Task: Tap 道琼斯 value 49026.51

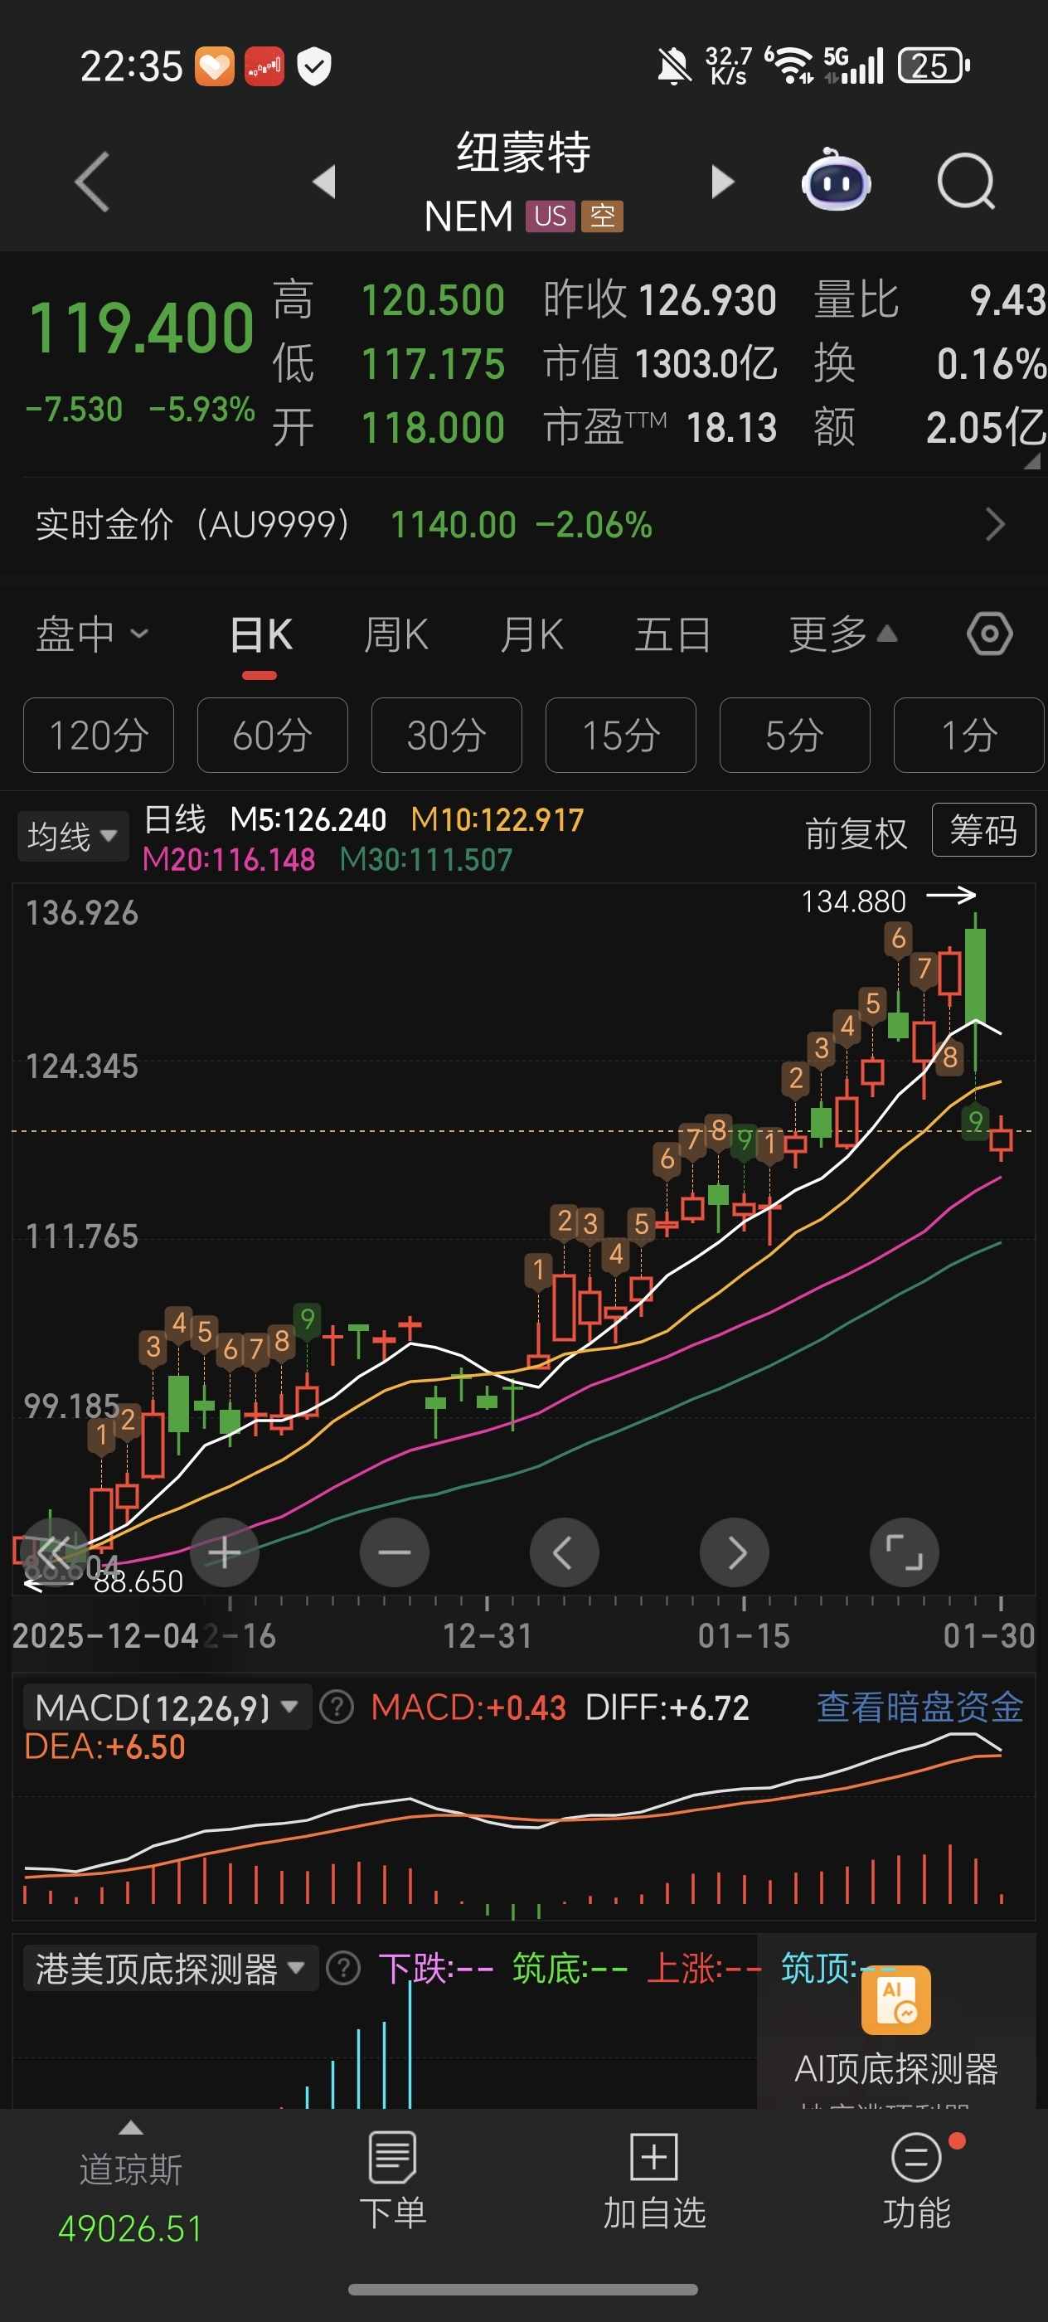Action: click(131, 2228)
